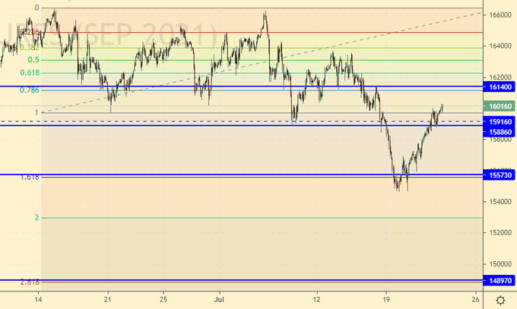517x309 pixels.
Task: Select date 14 on the time axis
Action: click(x=38, y=298)
